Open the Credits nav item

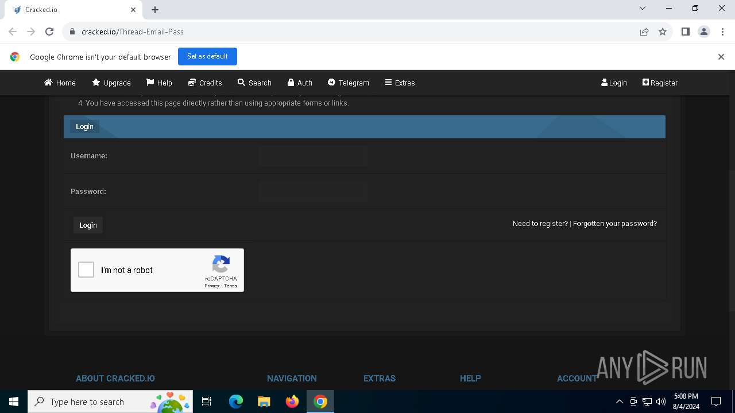pyautogui.click(x=205, y=83)
